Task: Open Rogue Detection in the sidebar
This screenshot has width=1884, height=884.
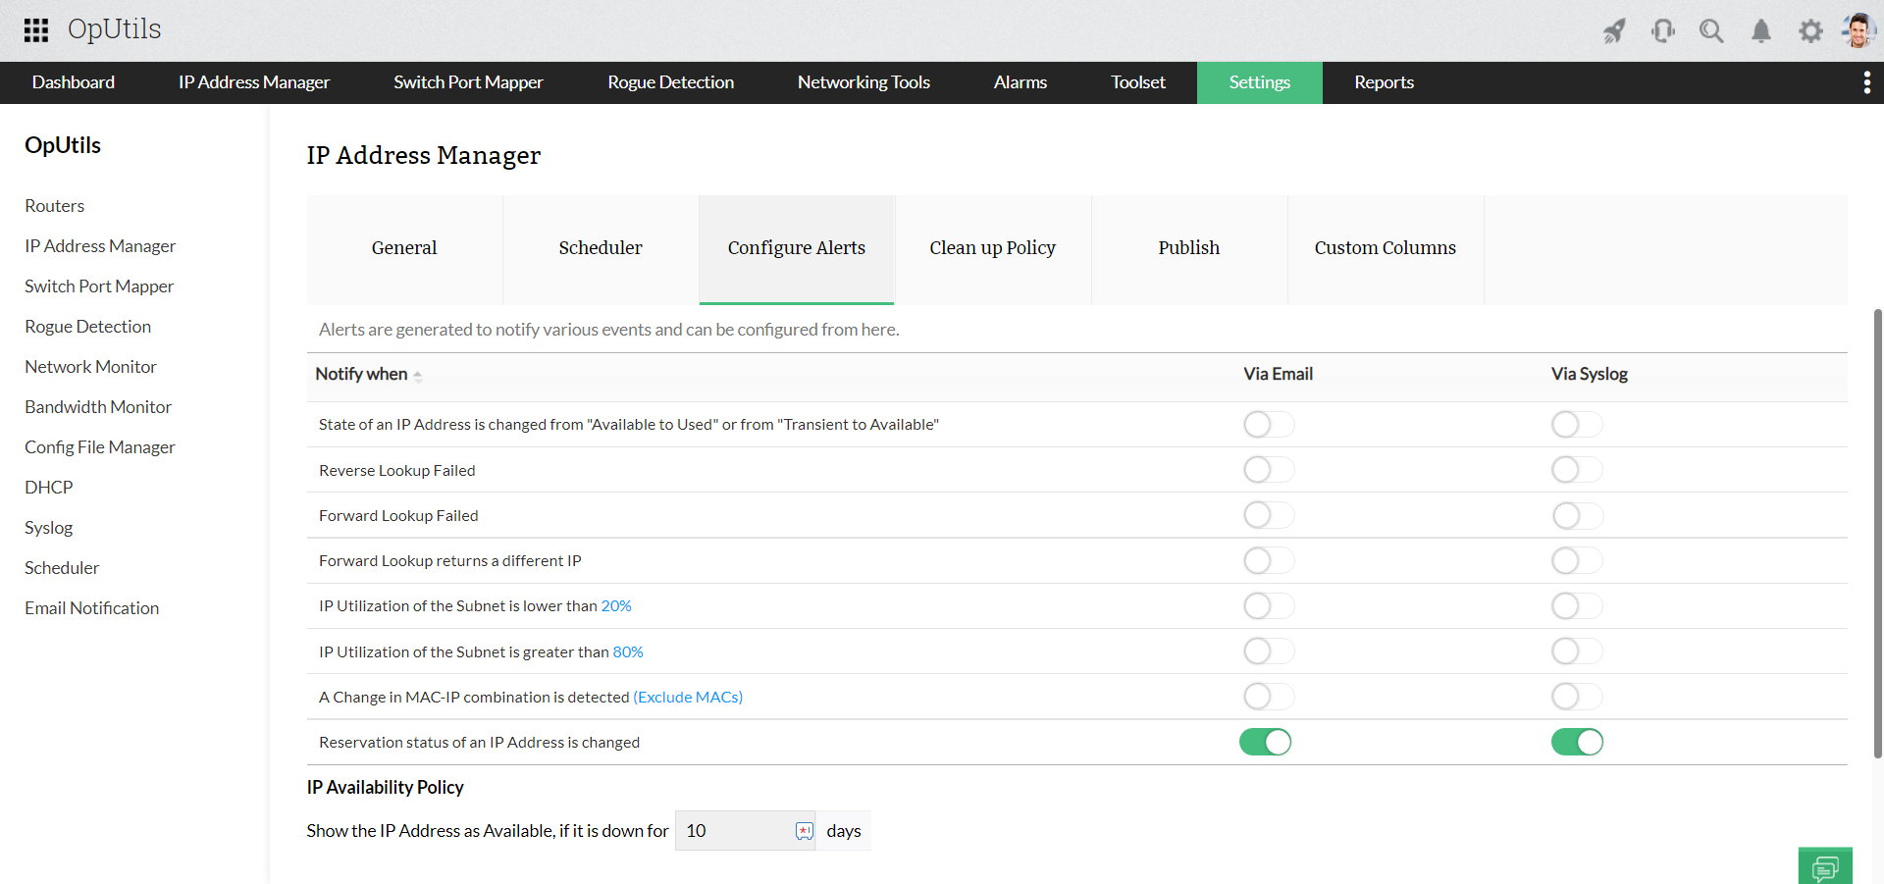Action: 88,327
